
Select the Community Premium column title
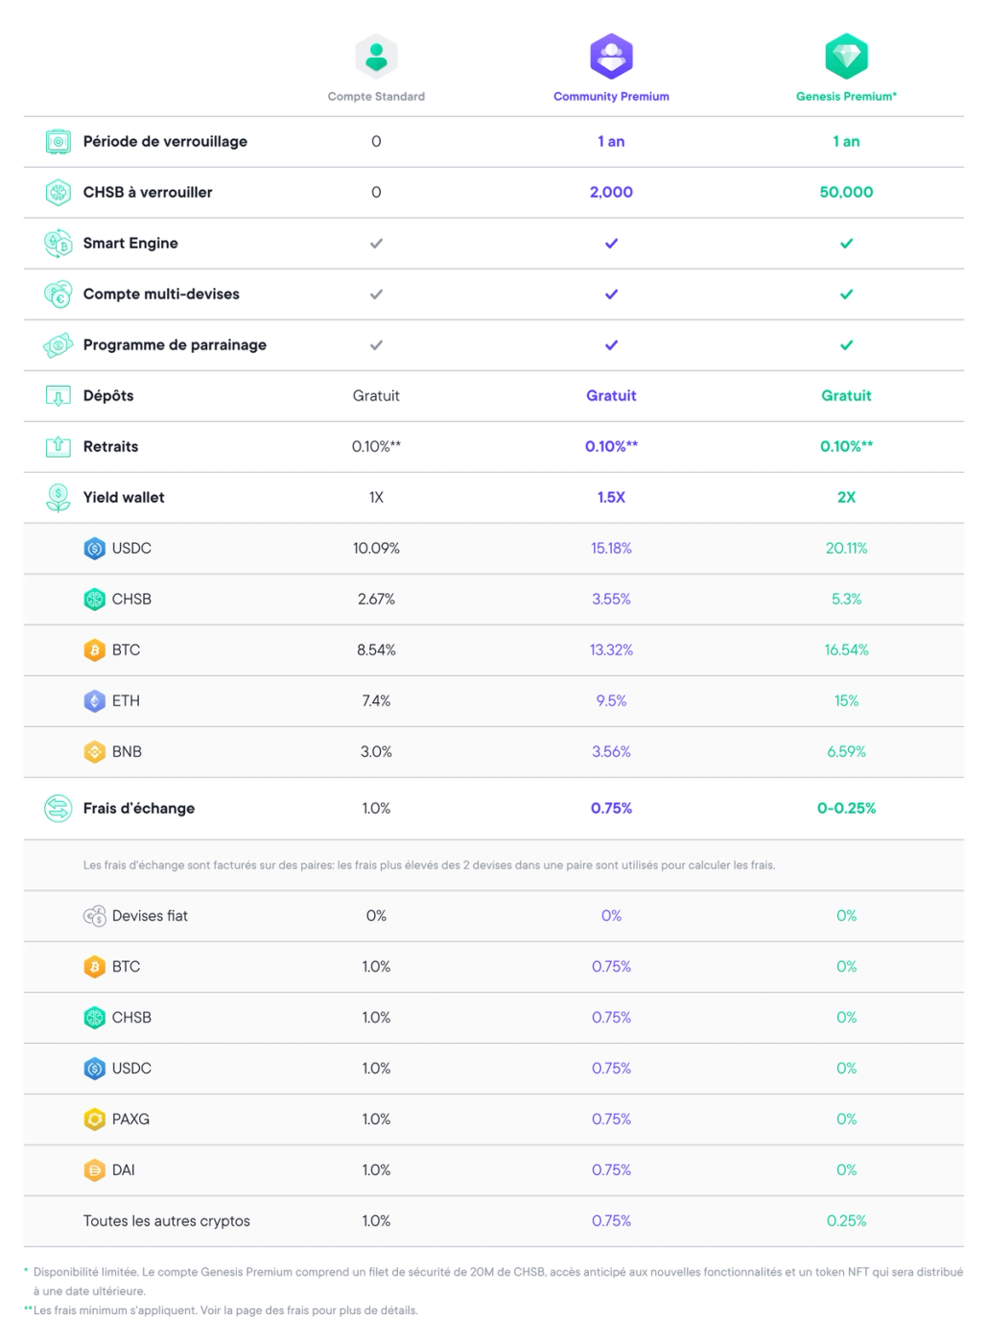tap(611, 97)
